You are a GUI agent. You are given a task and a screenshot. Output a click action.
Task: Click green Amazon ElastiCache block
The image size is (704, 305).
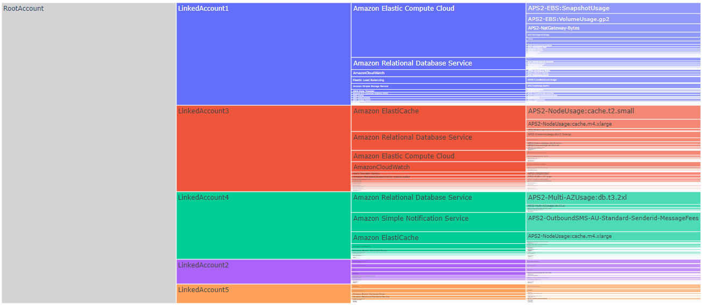(438, 238)
